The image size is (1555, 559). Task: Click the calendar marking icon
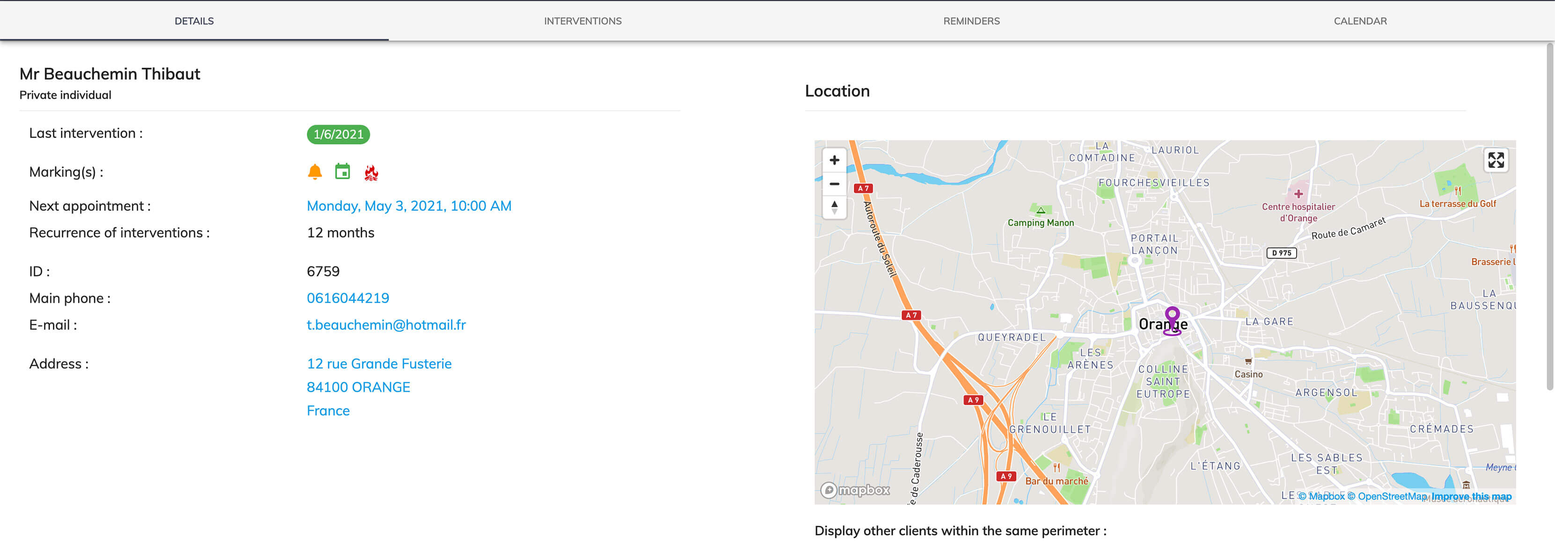click(343, 171)
